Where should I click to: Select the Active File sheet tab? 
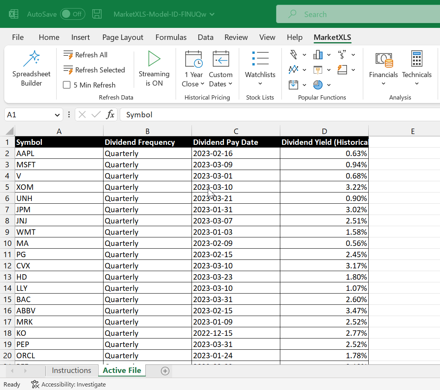tap(122, 370)
